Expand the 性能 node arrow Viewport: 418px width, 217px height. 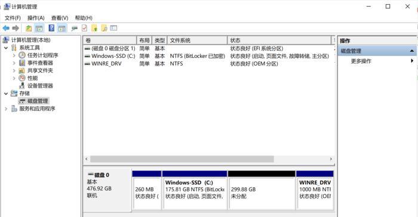(x=14, y=78)
